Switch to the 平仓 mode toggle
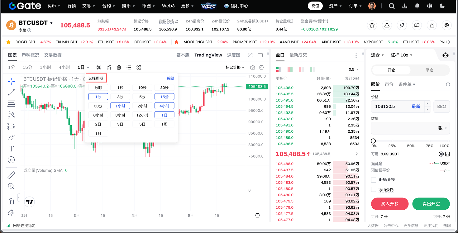Image resolution: width=458 pixels, height=233 pixels. pos(429,70)
